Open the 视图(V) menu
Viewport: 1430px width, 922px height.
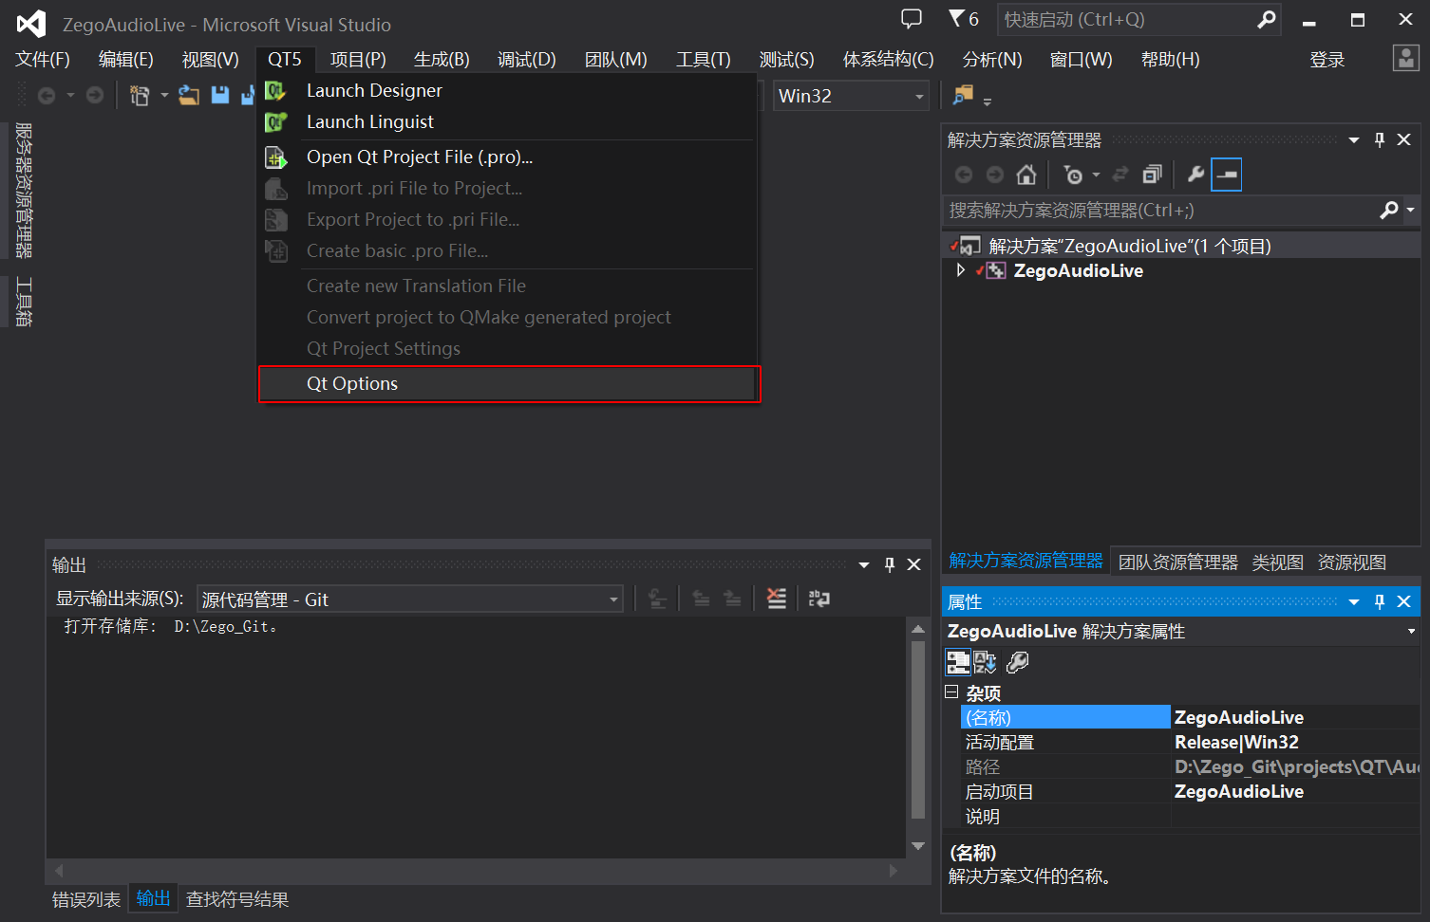coord(210,59)
